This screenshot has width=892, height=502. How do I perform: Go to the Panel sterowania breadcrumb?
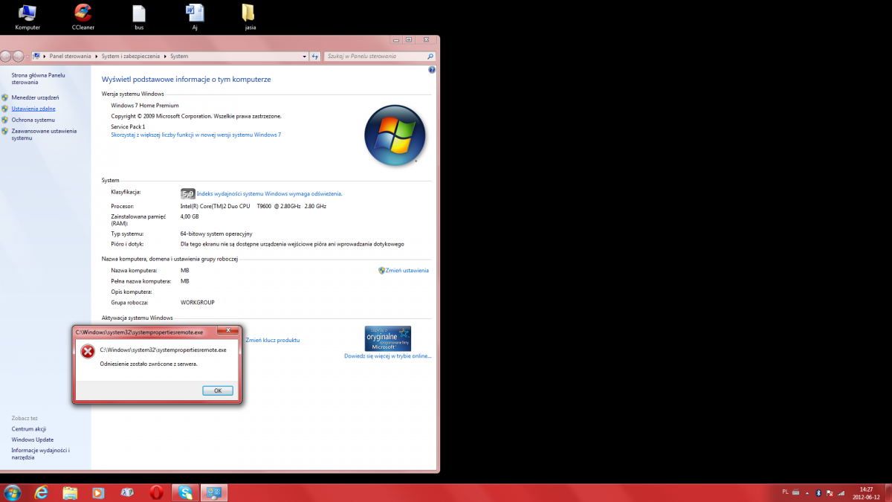pyautogui.click(x=71, y=56)
